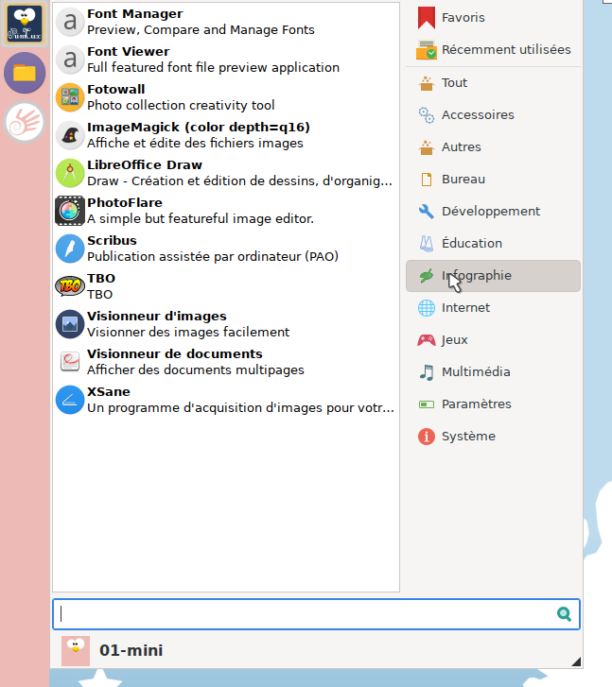612x687 pixels.
Task: Click the Internet globe icon
Action: coord(426,307)
